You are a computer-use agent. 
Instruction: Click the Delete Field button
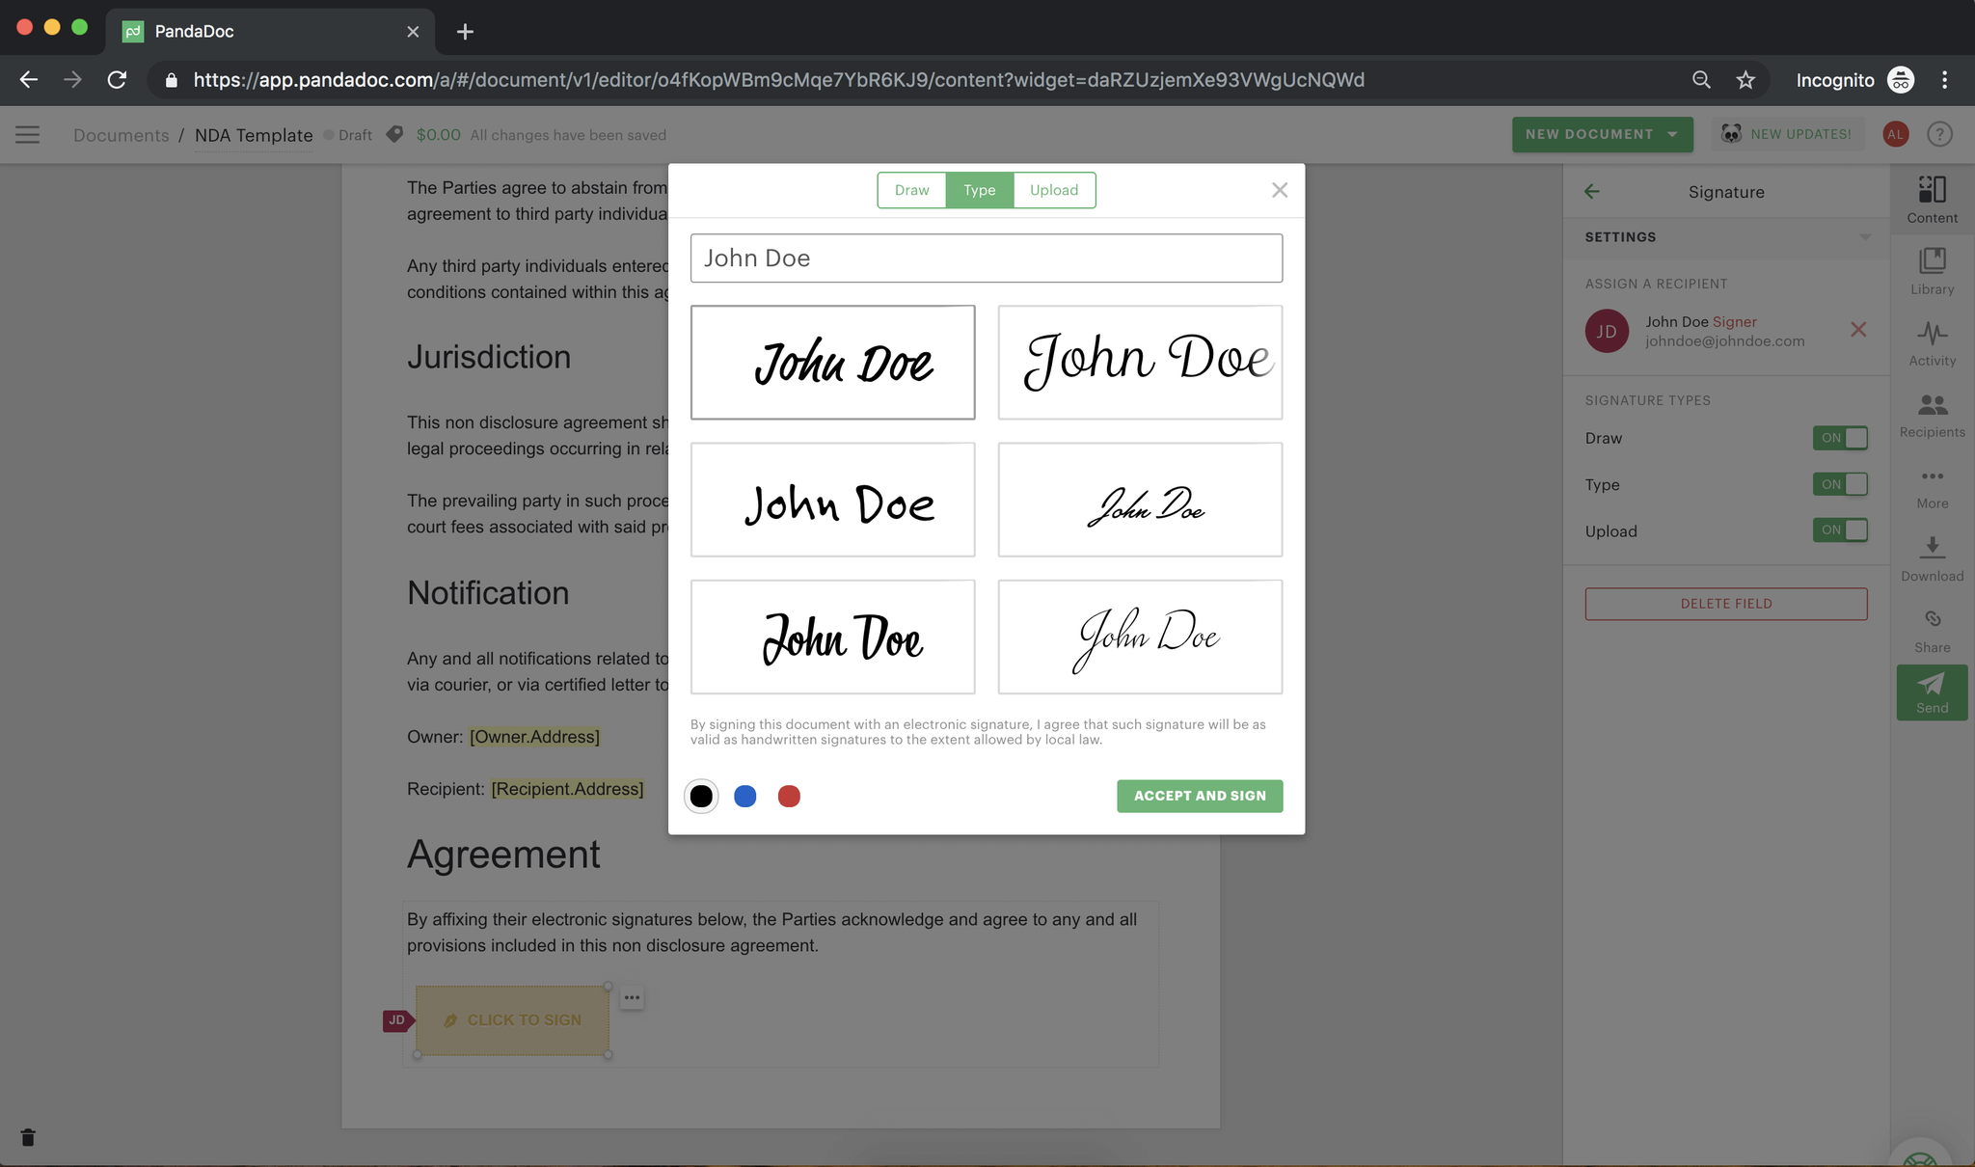1726,604
